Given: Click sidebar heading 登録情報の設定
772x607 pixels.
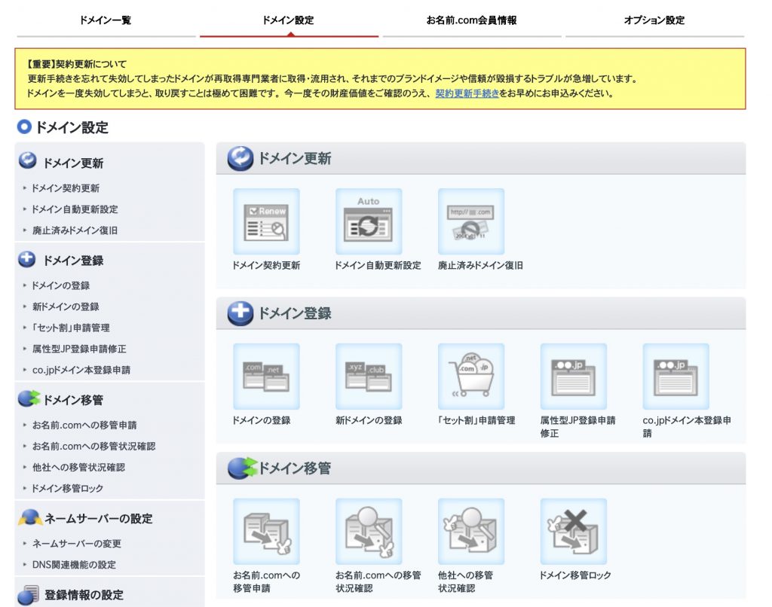Looking at the screenshot, I should tap(84, 595).
